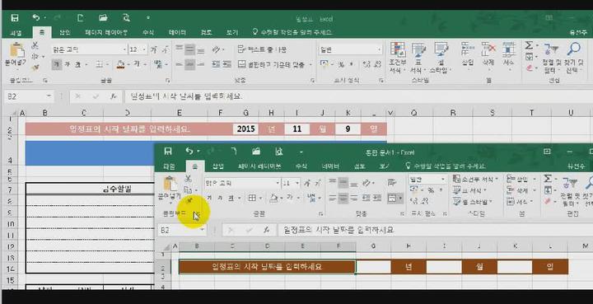The width and height of the screenshot is (593, 304).
Task: Open File (파일) tab in front window
Action: coord(169,166)
